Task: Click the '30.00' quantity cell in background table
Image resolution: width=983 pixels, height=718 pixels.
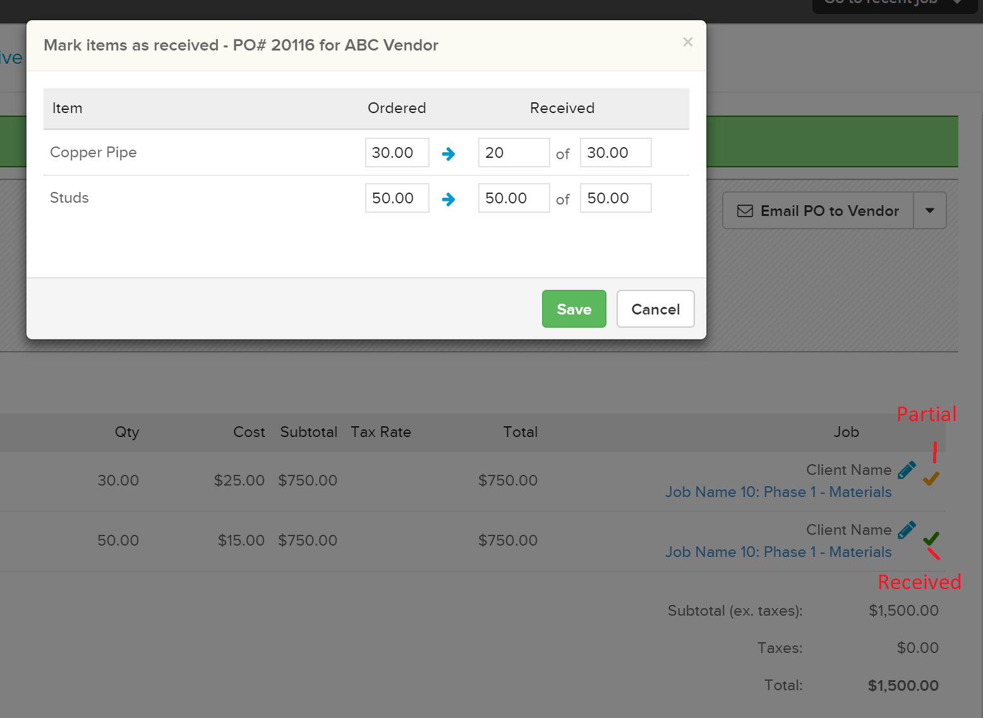Action: pos(118,481)
